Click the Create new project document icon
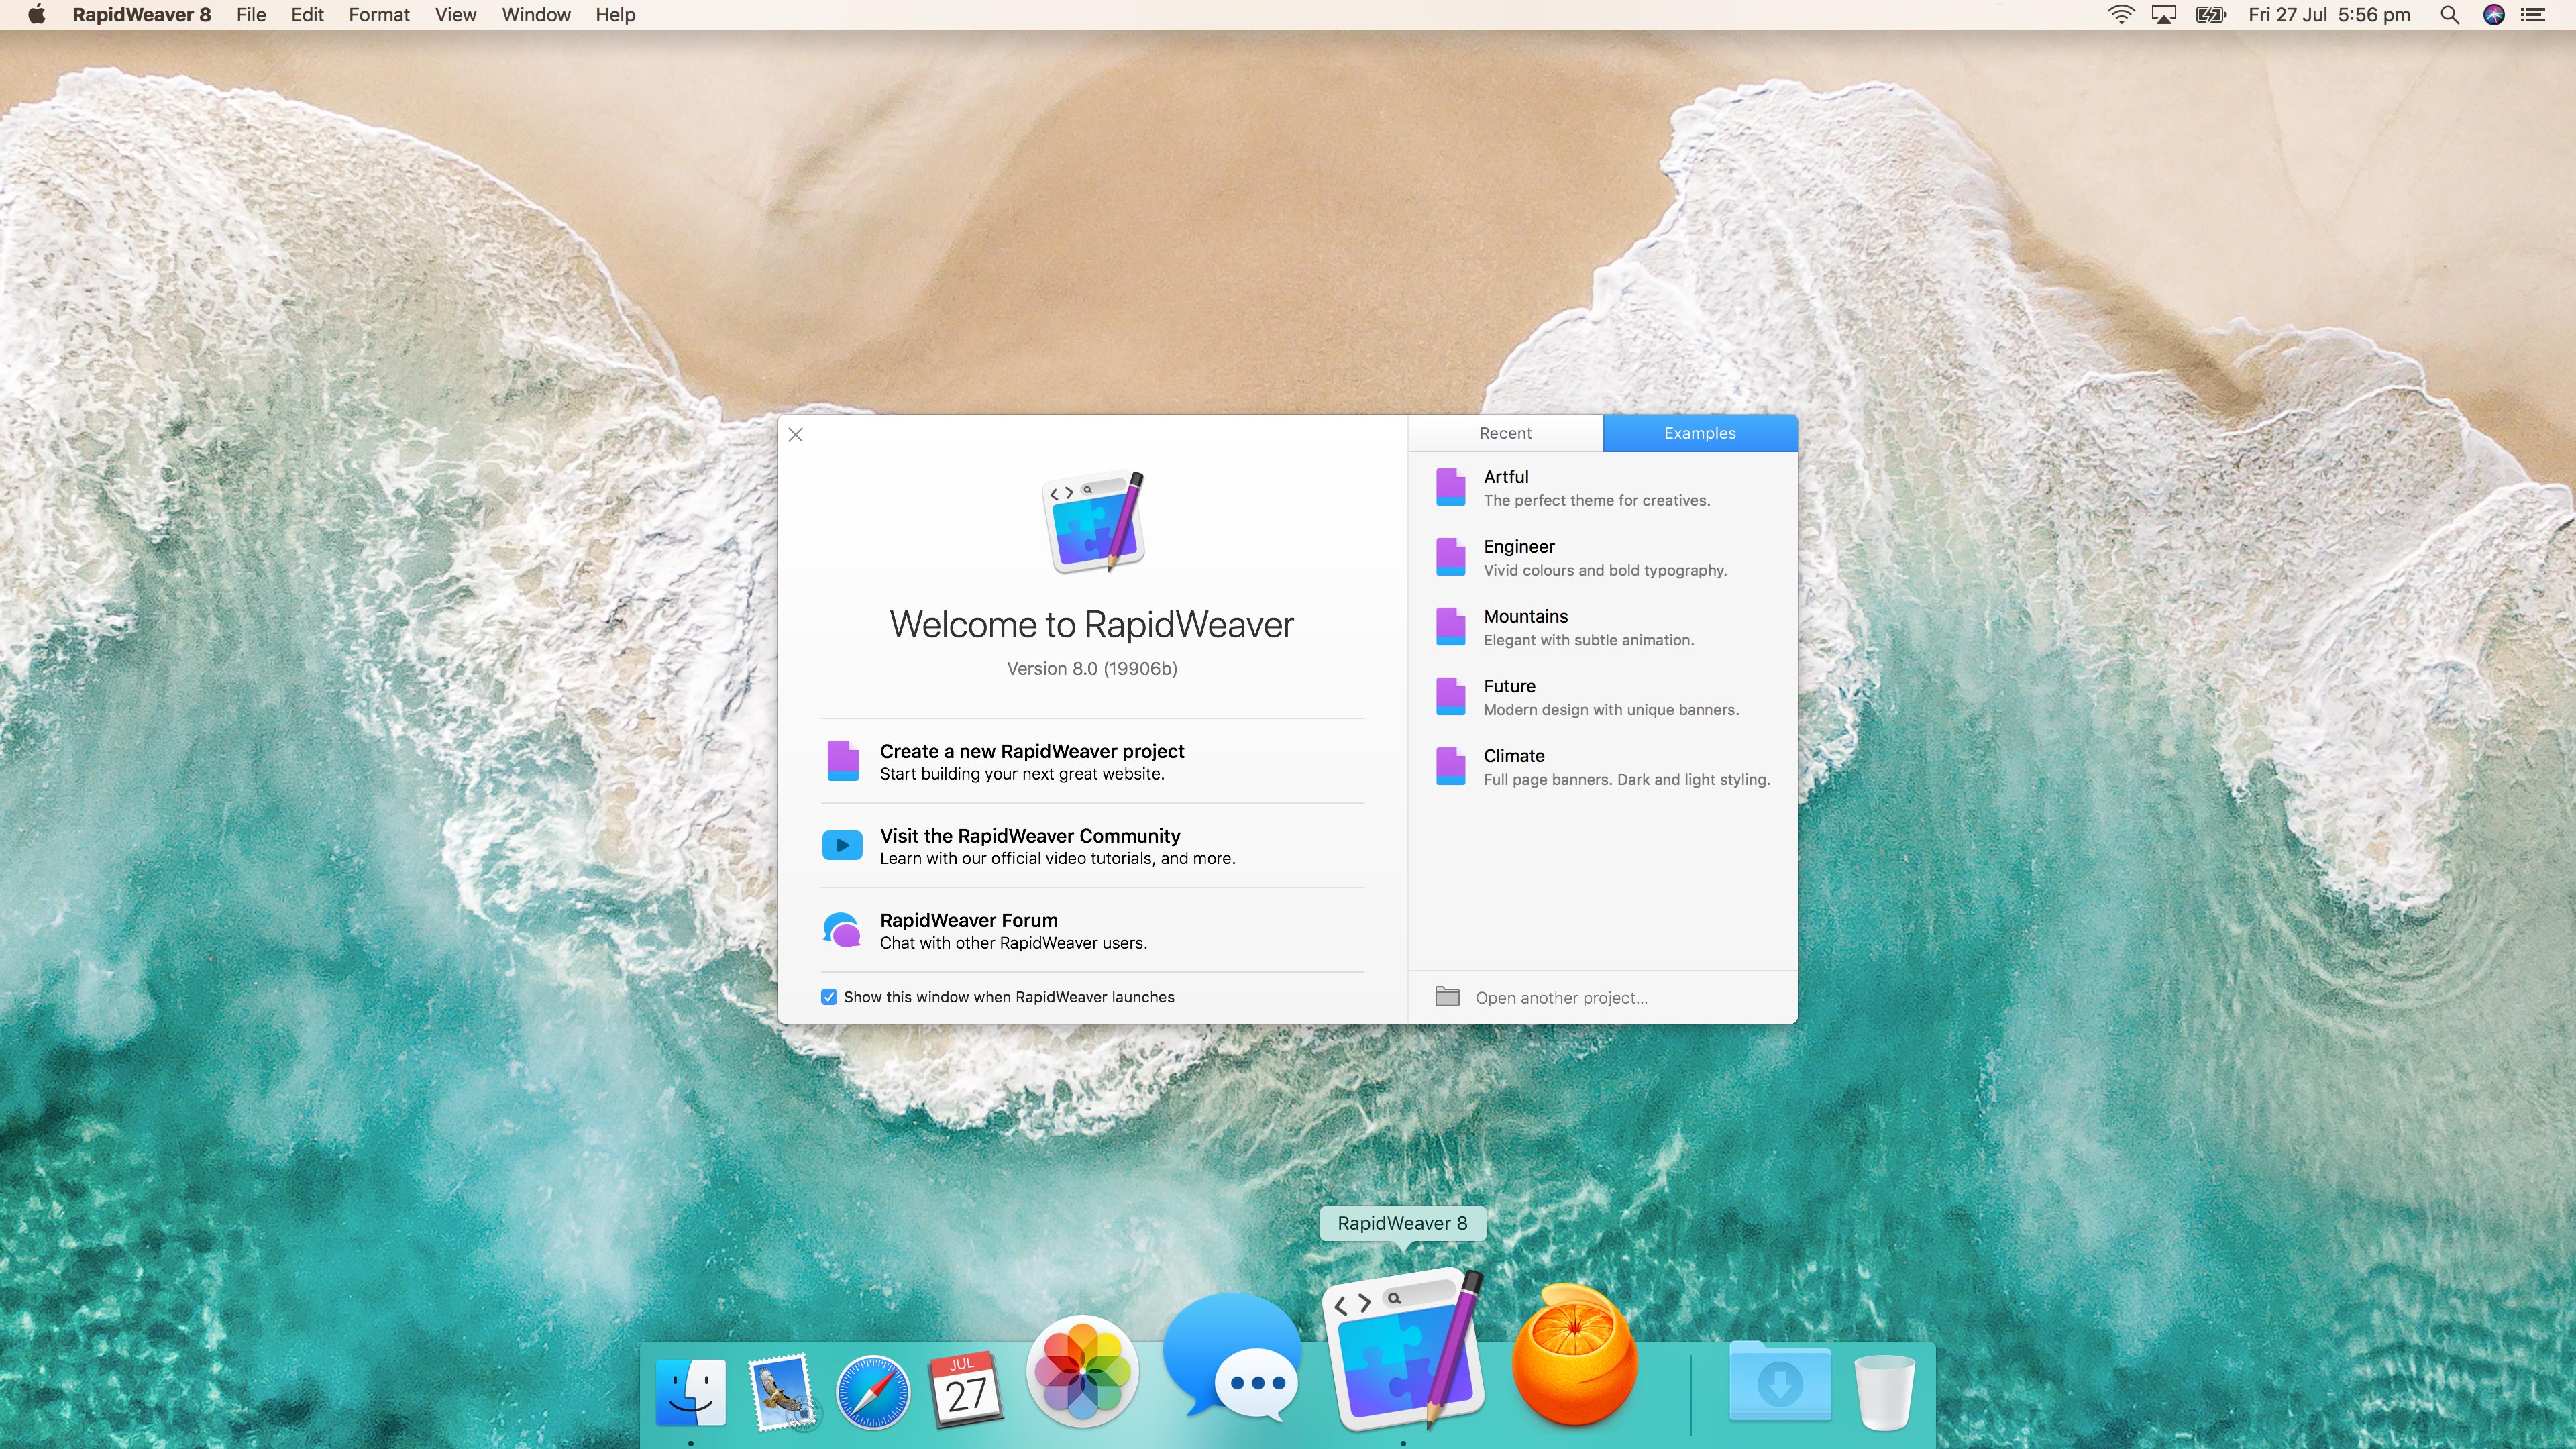Viewport: 2576px width, 1449px height. (843, 761)
